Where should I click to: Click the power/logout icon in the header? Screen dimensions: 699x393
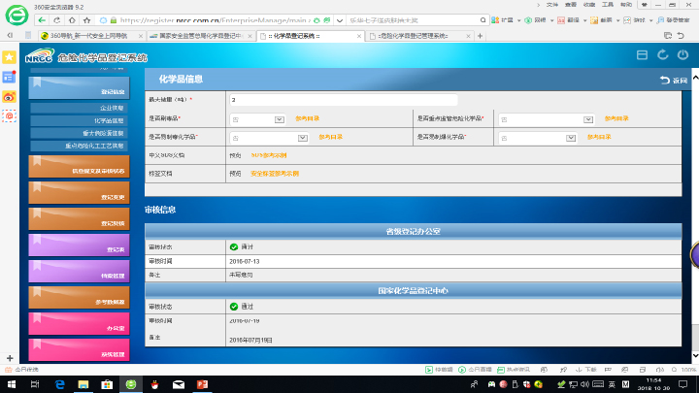(x=683, y=55)
